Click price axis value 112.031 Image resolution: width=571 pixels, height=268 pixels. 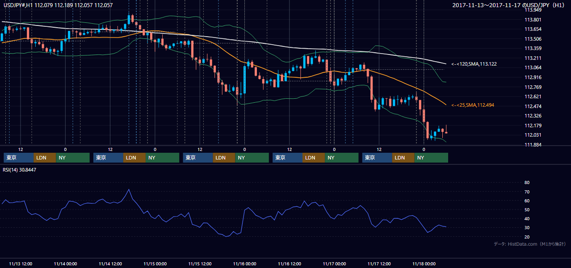(533, 135)
